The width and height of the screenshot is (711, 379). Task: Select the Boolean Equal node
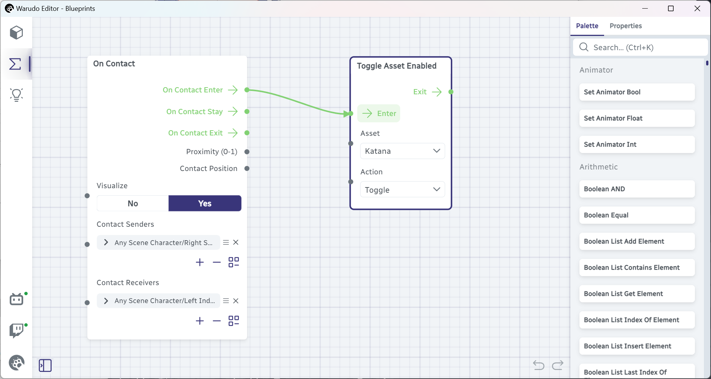pos(637,215)
